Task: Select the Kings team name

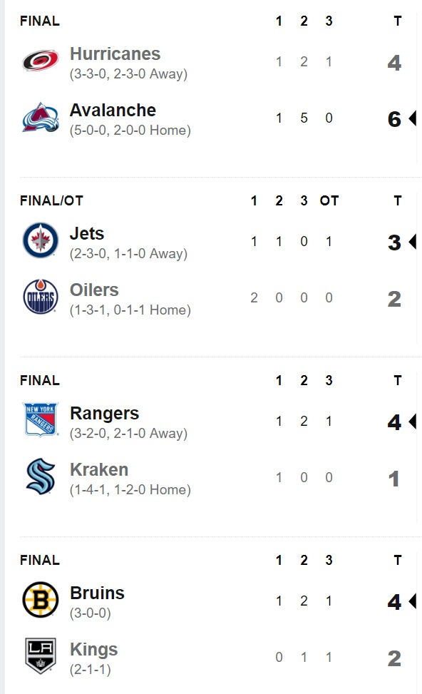Action: (94, 649)
